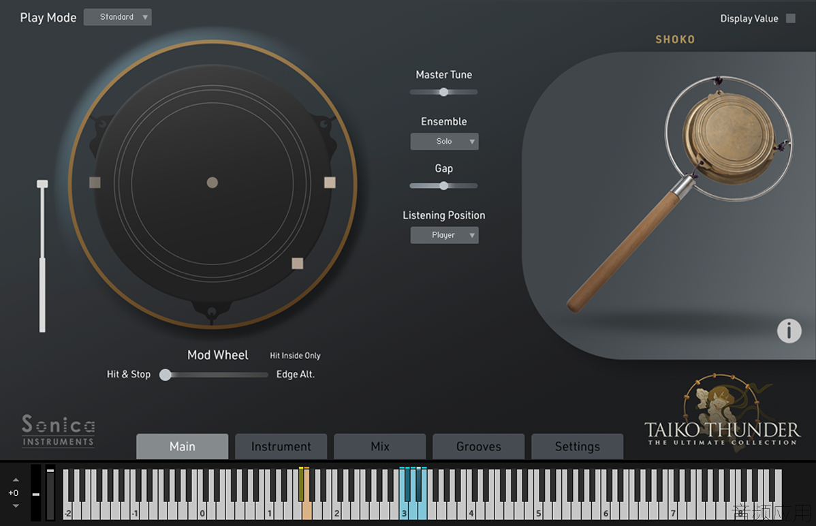Click the Master Tune label
Image resolution: width=816 pixels, height=526 pixels.
[444, 75]
